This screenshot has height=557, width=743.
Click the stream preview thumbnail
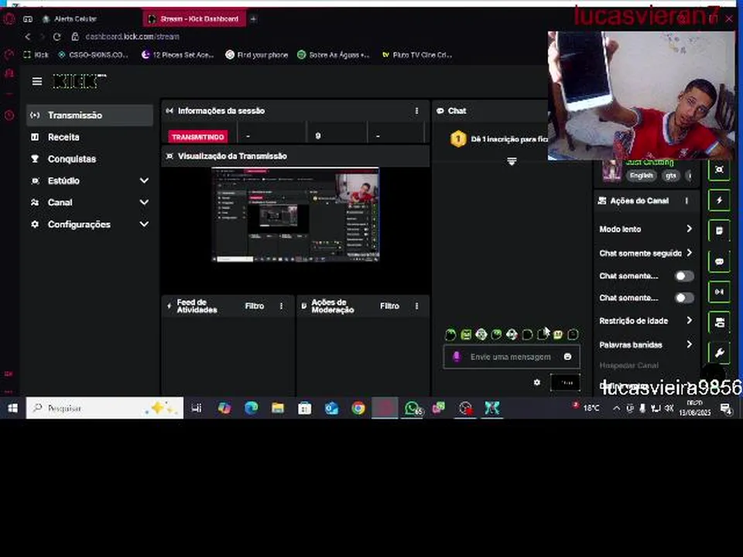click(295, 214)
